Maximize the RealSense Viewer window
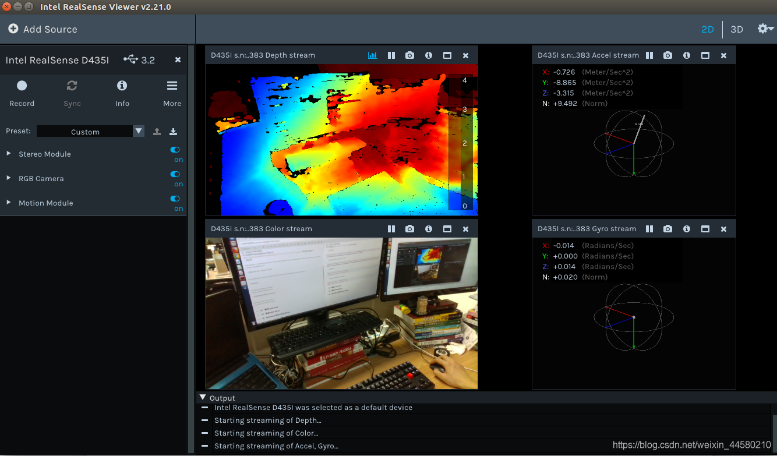 click(29, 7)
